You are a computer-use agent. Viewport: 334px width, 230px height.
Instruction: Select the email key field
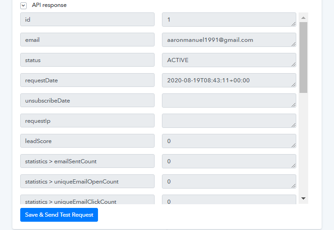[x=87, y=40]
